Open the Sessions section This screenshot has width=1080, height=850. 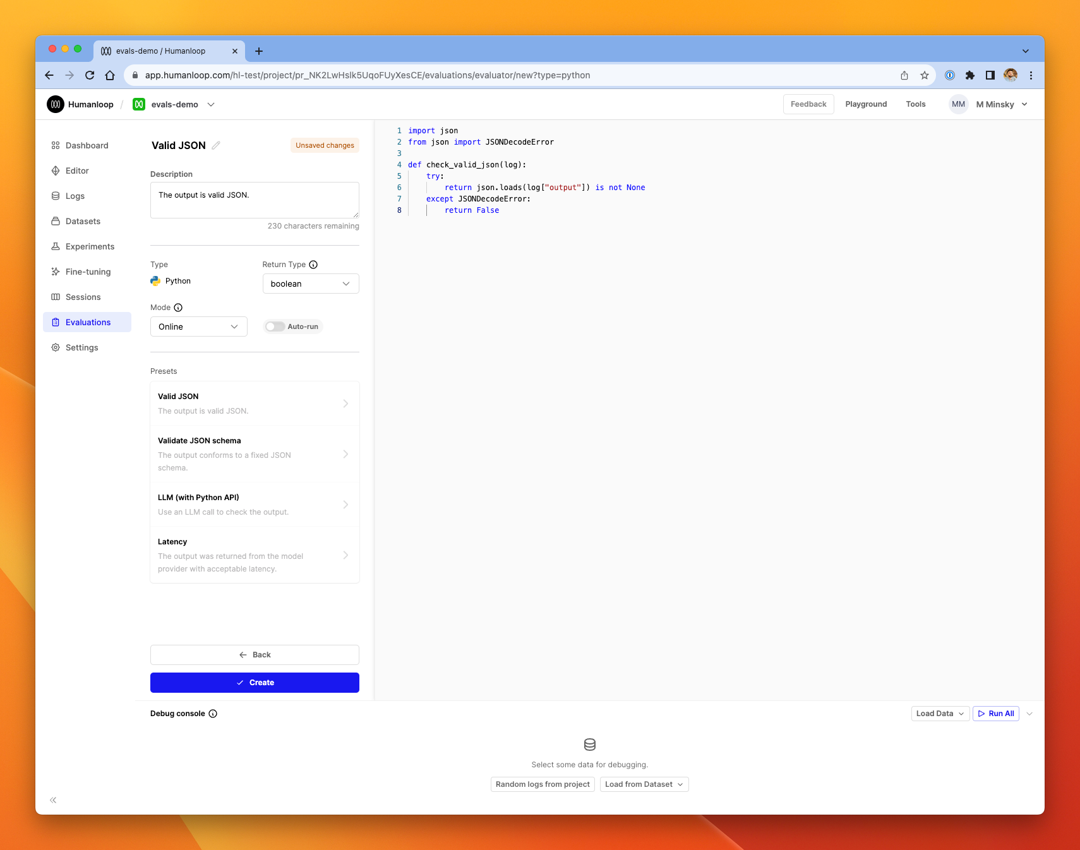(x=83, y=297)
